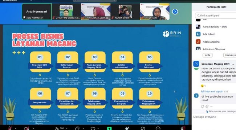Start video with the camera icon

[x=27, y=129]
